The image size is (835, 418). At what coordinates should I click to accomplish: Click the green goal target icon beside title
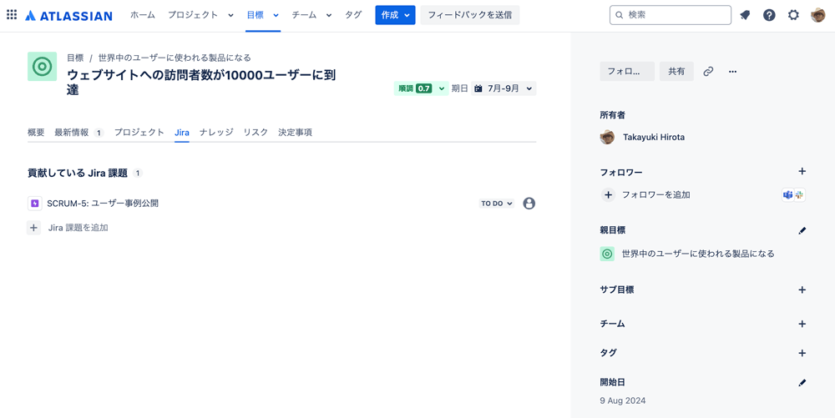(x=42, y=67)
